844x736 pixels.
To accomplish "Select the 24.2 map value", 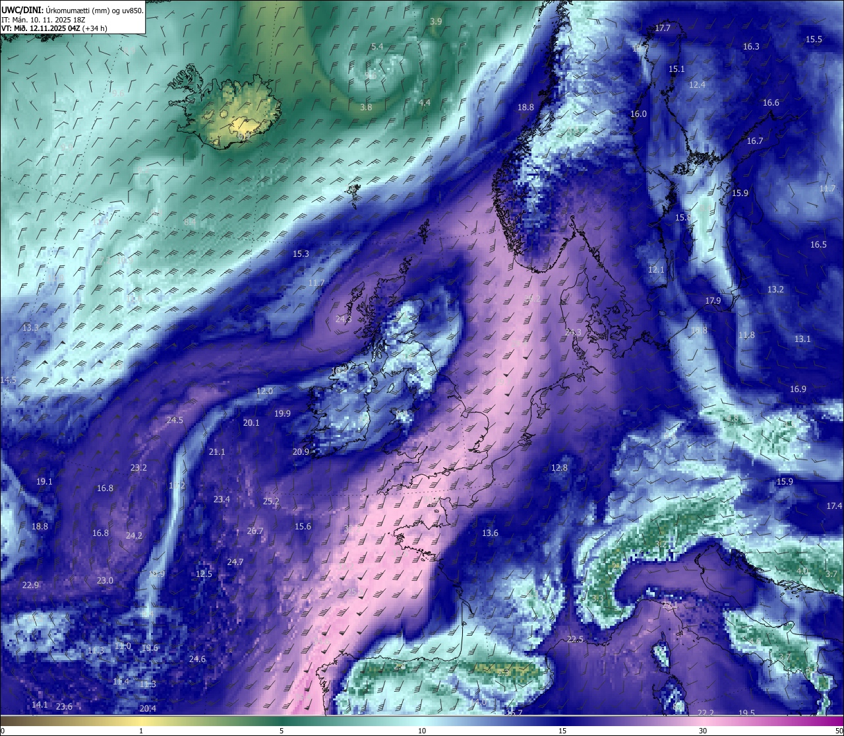I will click(134, 535).
